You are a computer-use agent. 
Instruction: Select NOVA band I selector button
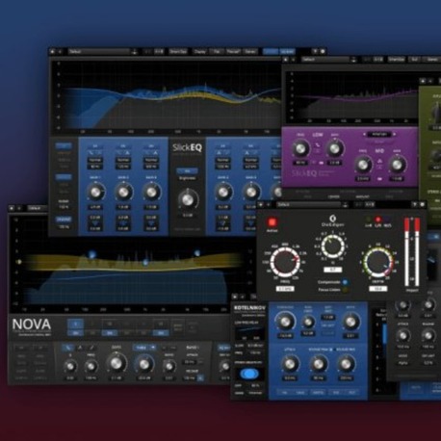(76, 324)
